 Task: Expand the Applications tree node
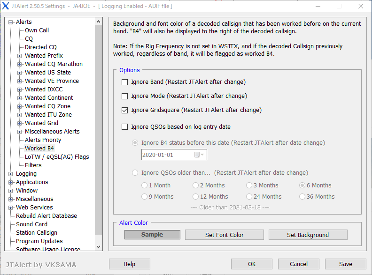point(10,182)
